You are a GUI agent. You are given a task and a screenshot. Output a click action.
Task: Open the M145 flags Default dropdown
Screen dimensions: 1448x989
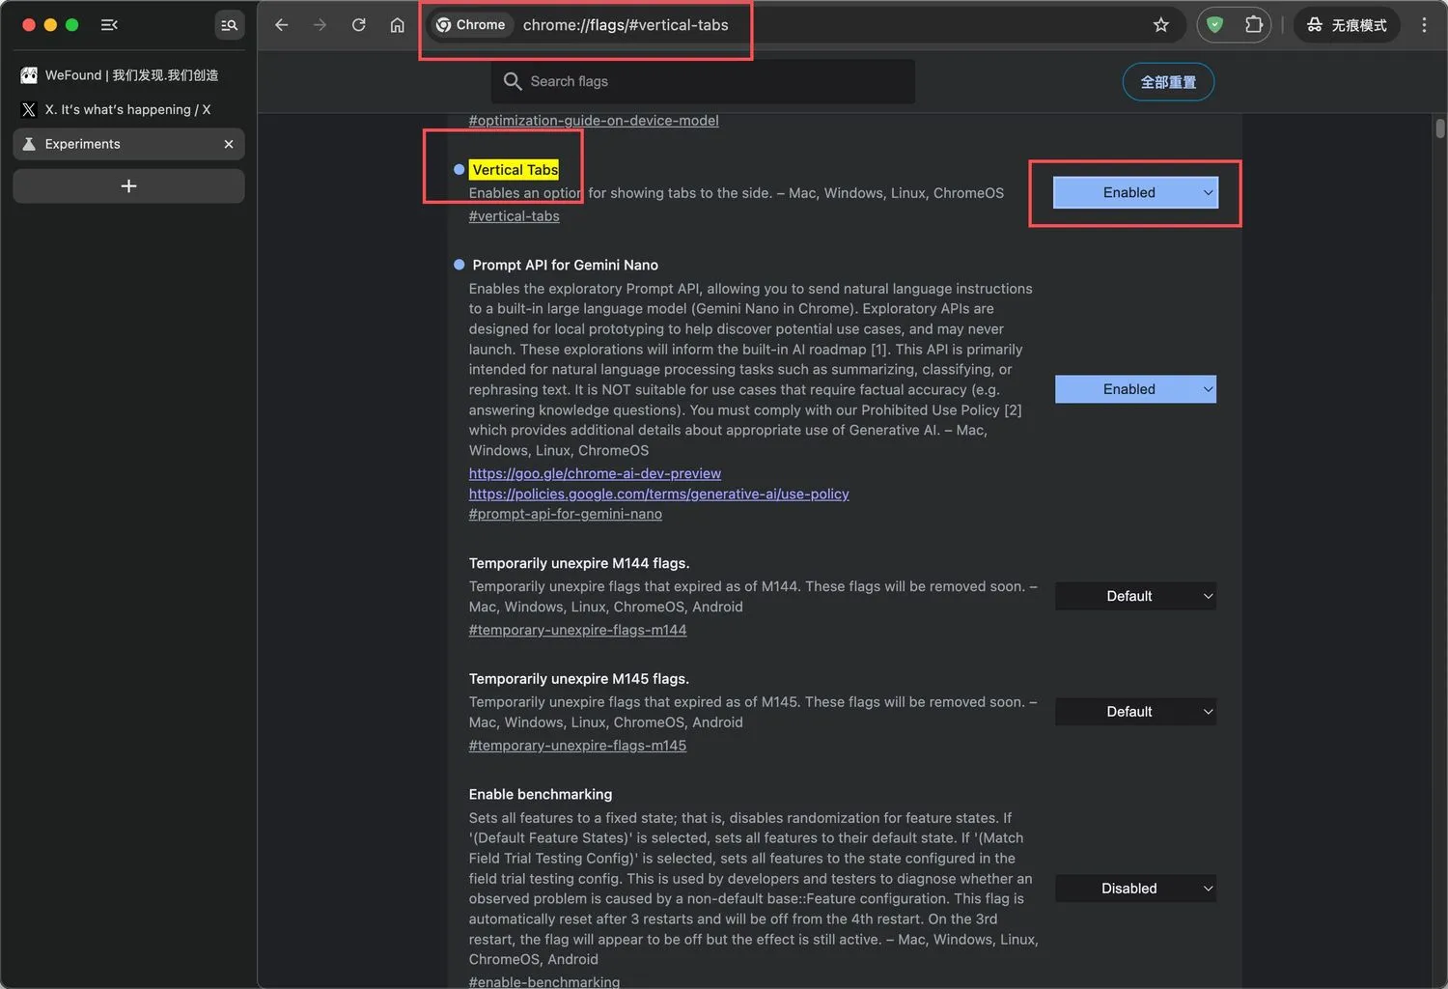pyautogui.click(x=1135, y=712)
